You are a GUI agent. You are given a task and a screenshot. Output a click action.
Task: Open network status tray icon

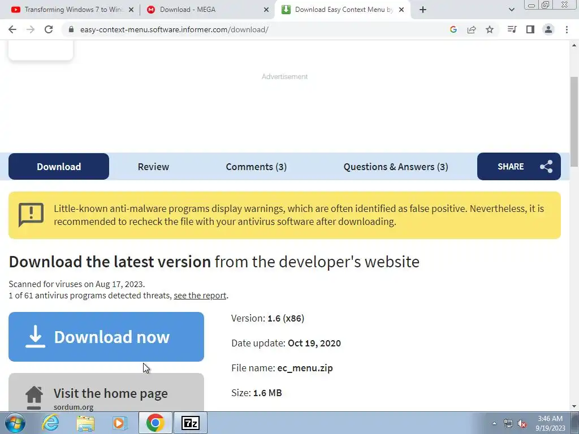pos(508,424)
